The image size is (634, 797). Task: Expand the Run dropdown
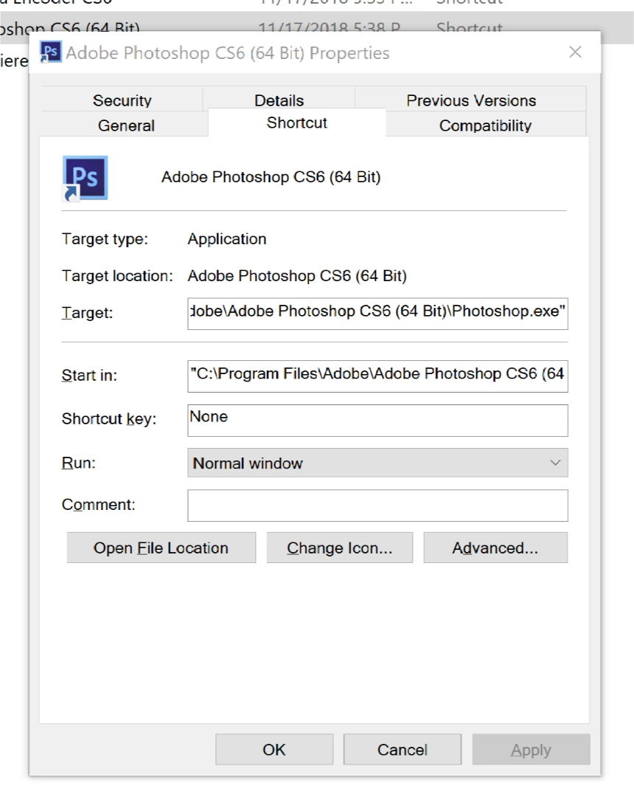point(377,463)
